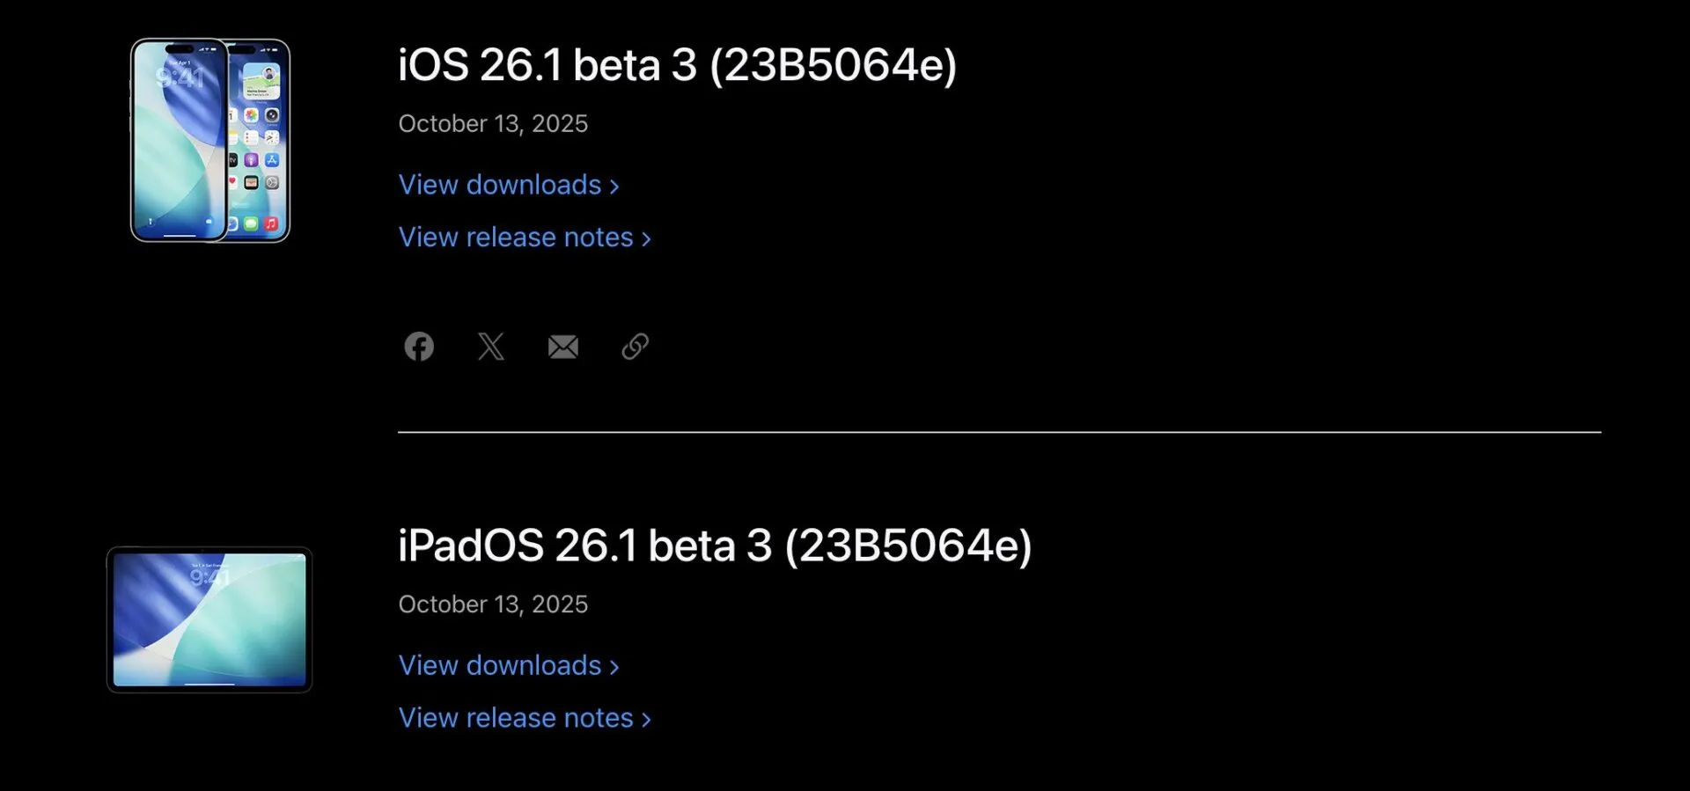1690x791 pixels.
Task: Share the iOS beta update on X
Action: [x=491, y=347]
